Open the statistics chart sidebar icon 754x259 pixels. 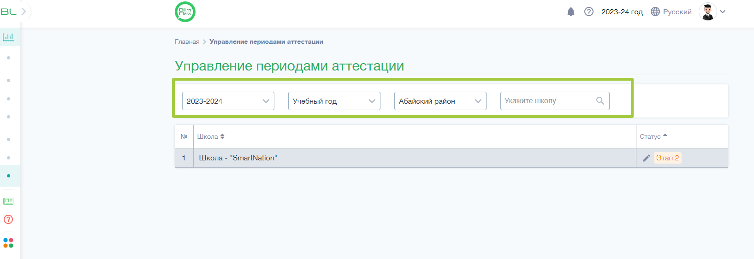pos(8,37)
